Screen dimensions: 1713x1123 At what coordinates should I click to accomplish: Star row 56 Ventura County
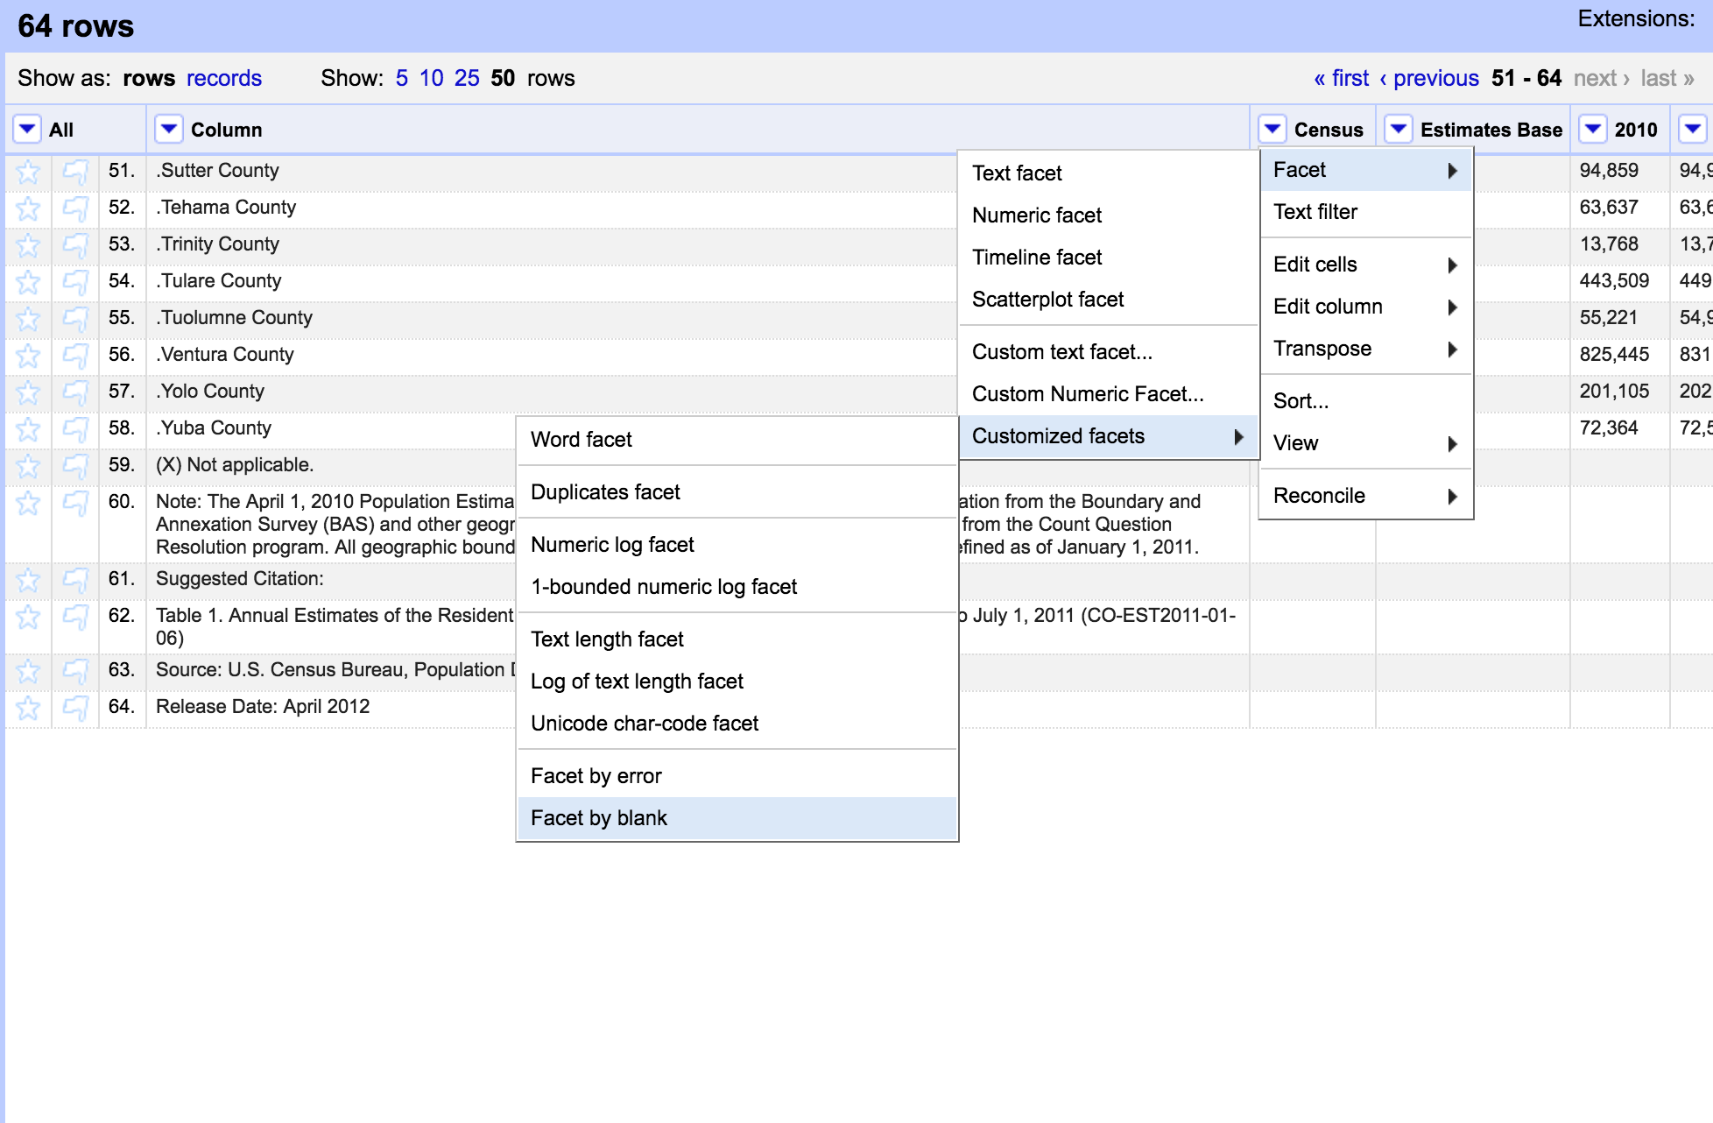pyautogui.click(x=28, y=356)
